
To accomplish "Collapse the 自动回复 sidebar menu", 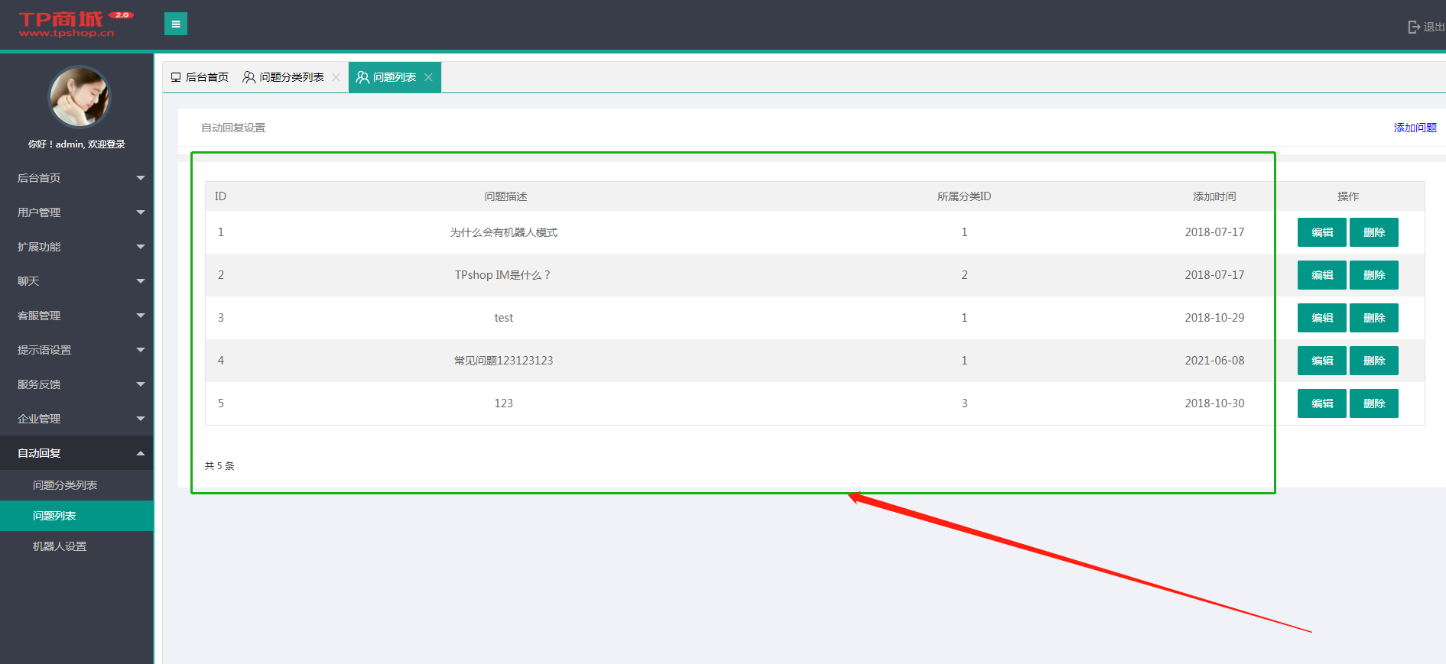I will tap(76, 453).
